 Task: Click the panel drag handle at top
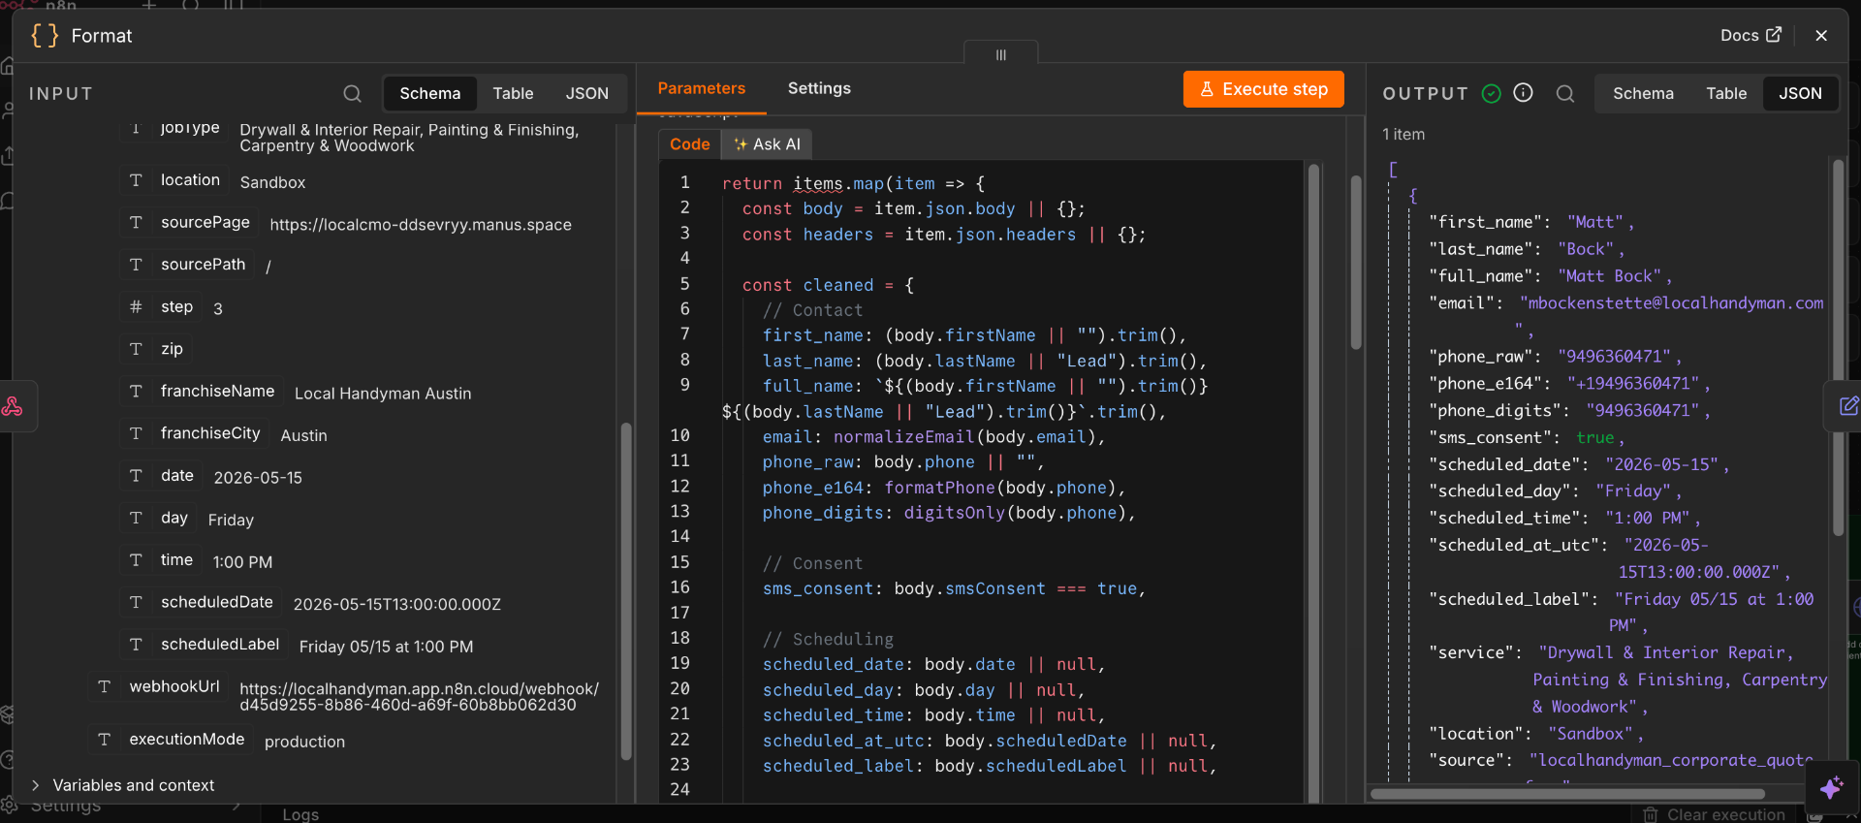click(1001, 54)
